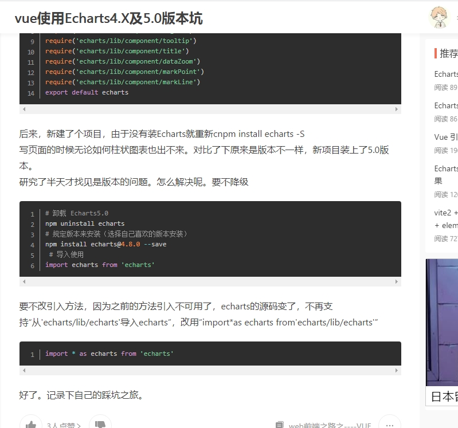Click the code line npm uninstall echarts
The width and height of the screenshot is (458, 428).
click(85, 223)
